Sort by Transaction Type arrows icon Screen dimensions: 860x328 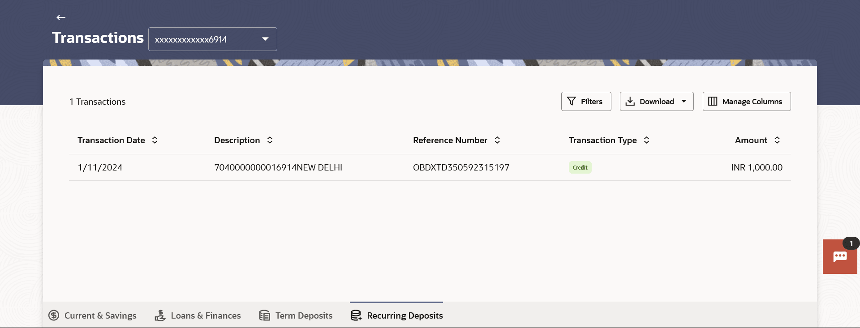646,140
